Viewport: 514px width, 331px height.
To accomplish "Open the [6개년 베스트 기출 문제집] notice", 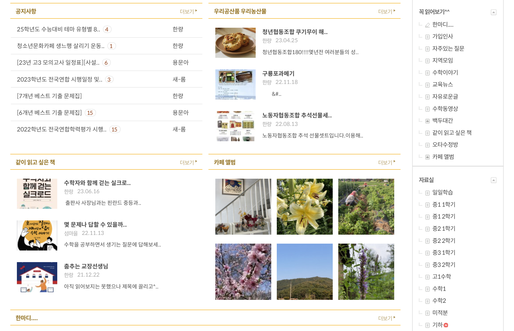I will coord(49,113).
